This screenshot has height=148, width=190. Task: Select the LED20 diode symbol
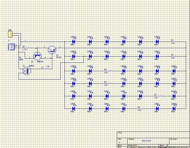[90, 56]
